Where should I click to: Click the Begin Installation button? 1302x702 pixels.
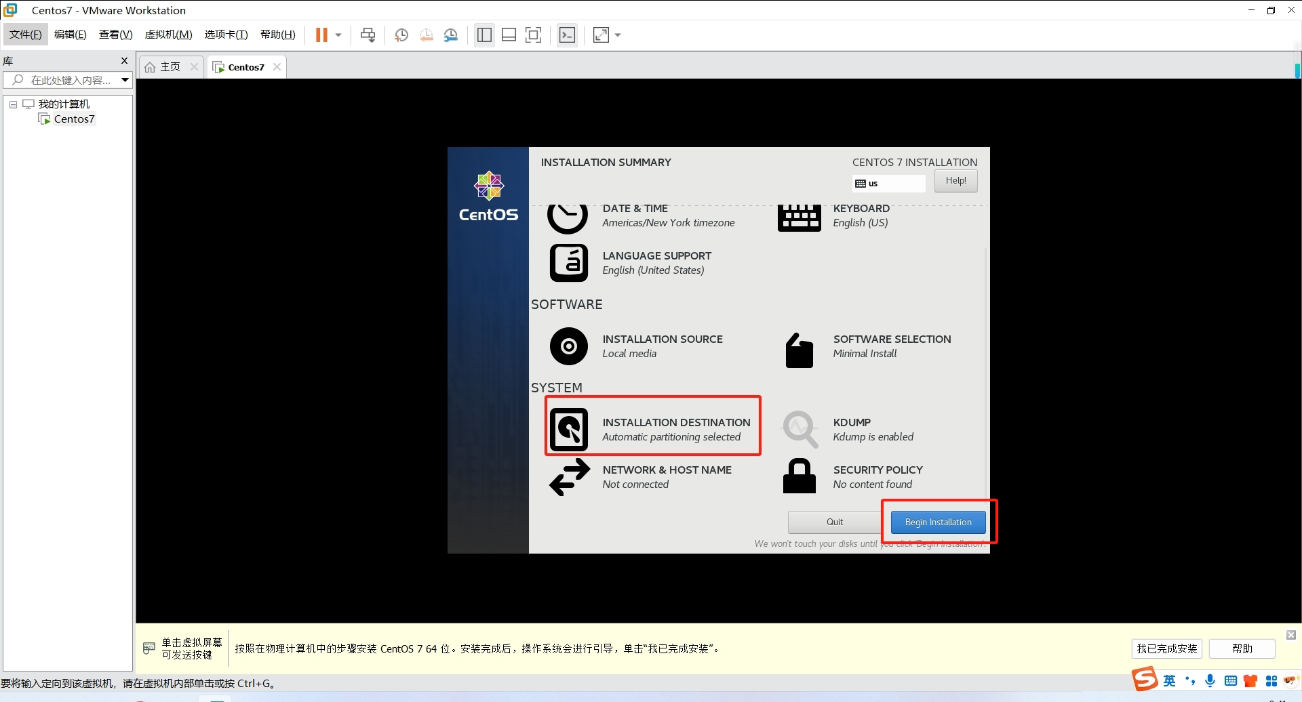938,522
